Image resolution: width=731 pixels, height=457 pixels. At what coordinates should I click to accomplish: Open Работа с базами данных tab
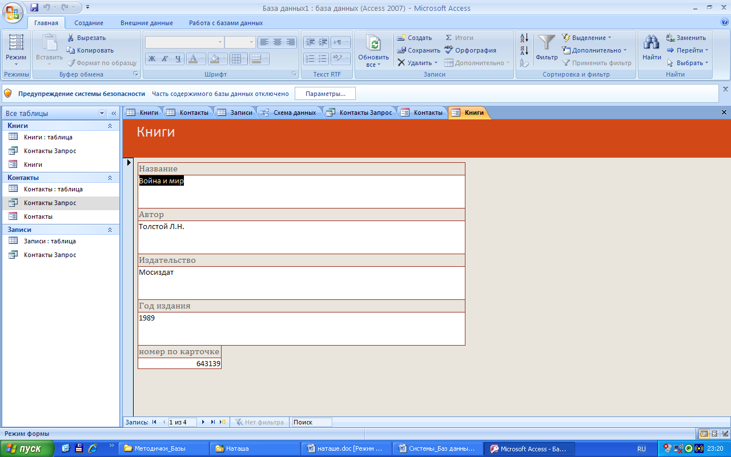(x=226, y=23)
